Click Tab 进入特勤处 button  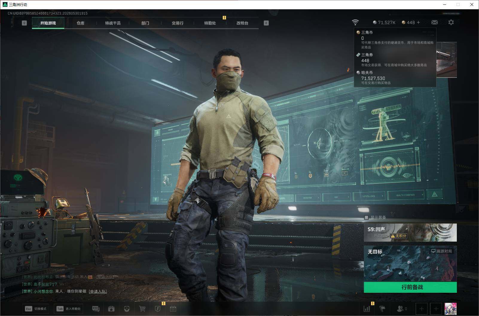point(68,309)
